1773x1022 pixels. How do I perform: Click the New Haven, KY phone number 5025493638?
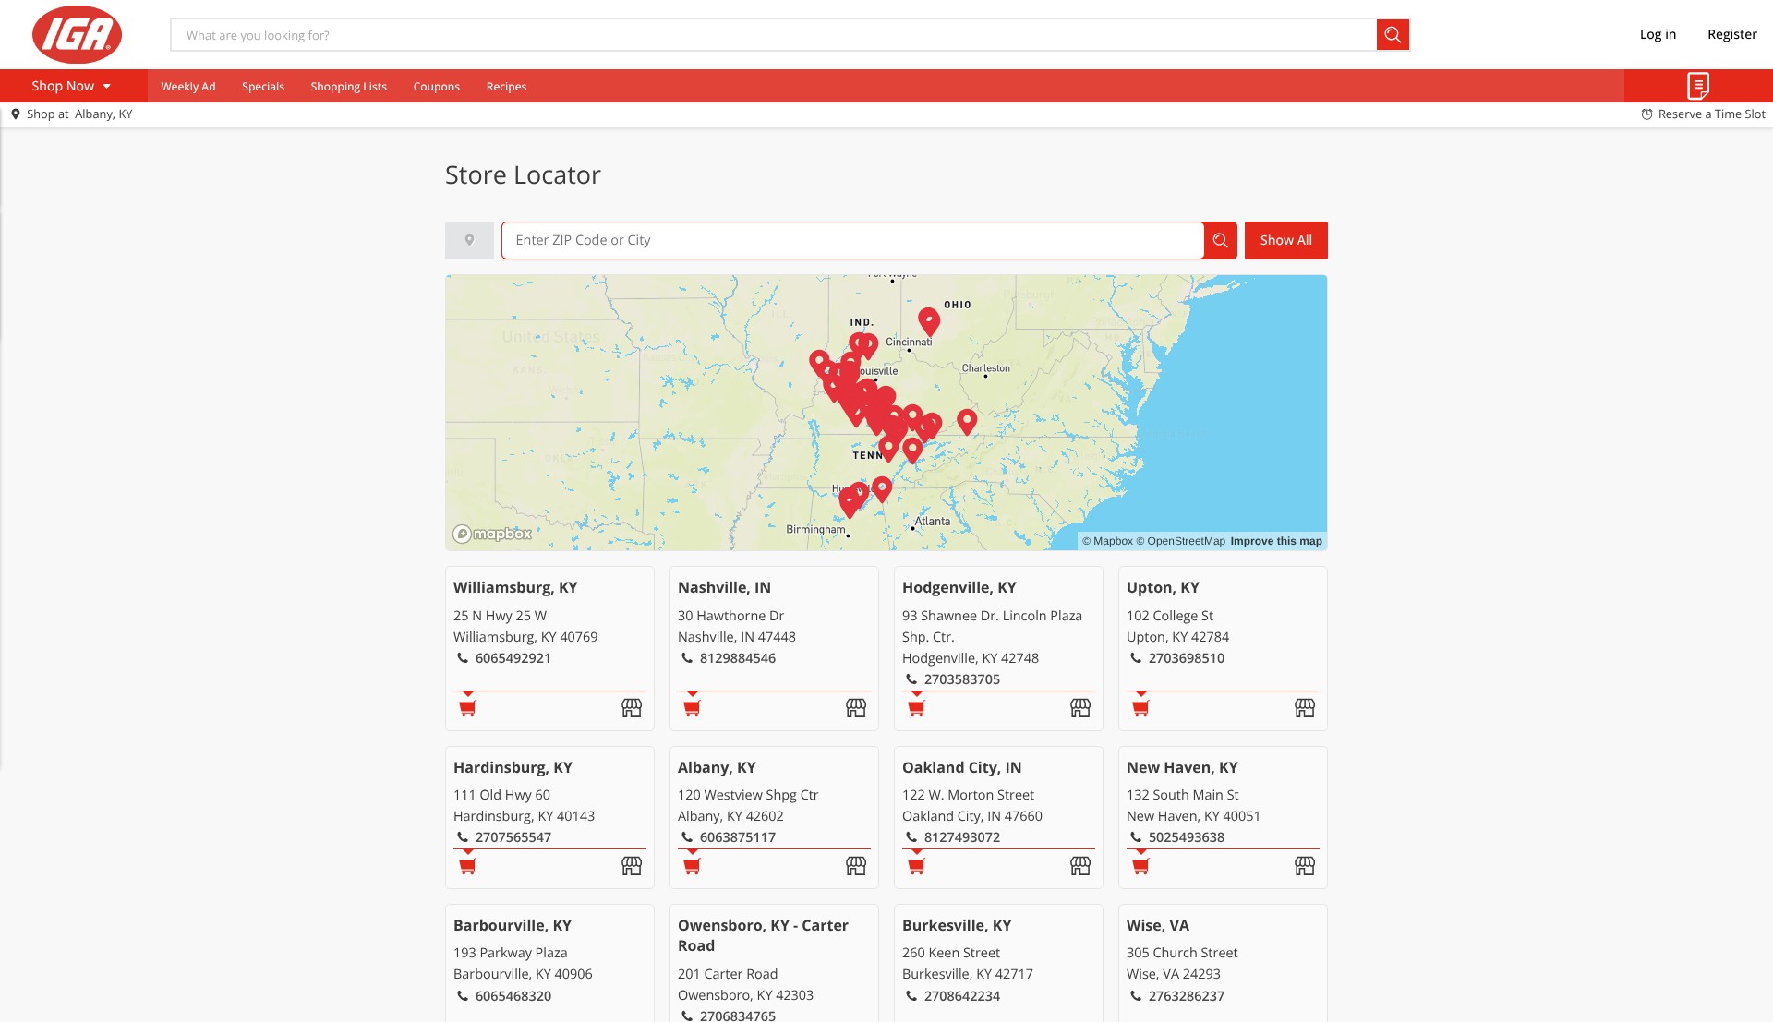(1186, 837)
